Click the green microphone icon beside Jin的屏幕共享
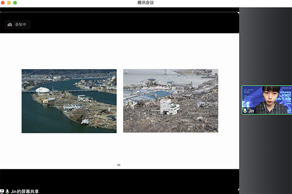 (x=7, y=191)
